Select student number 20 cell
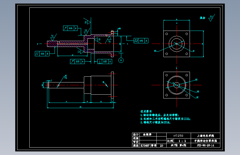The image size is (240, 155). click(x=161, y=146)
